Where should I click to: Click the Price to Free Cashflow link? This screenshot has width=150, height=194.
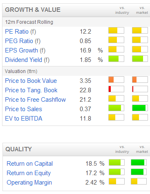coord(36,100)
